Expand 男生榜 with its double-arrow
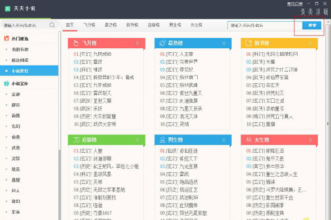Screen dimensions: 331x220 point(224,139)
